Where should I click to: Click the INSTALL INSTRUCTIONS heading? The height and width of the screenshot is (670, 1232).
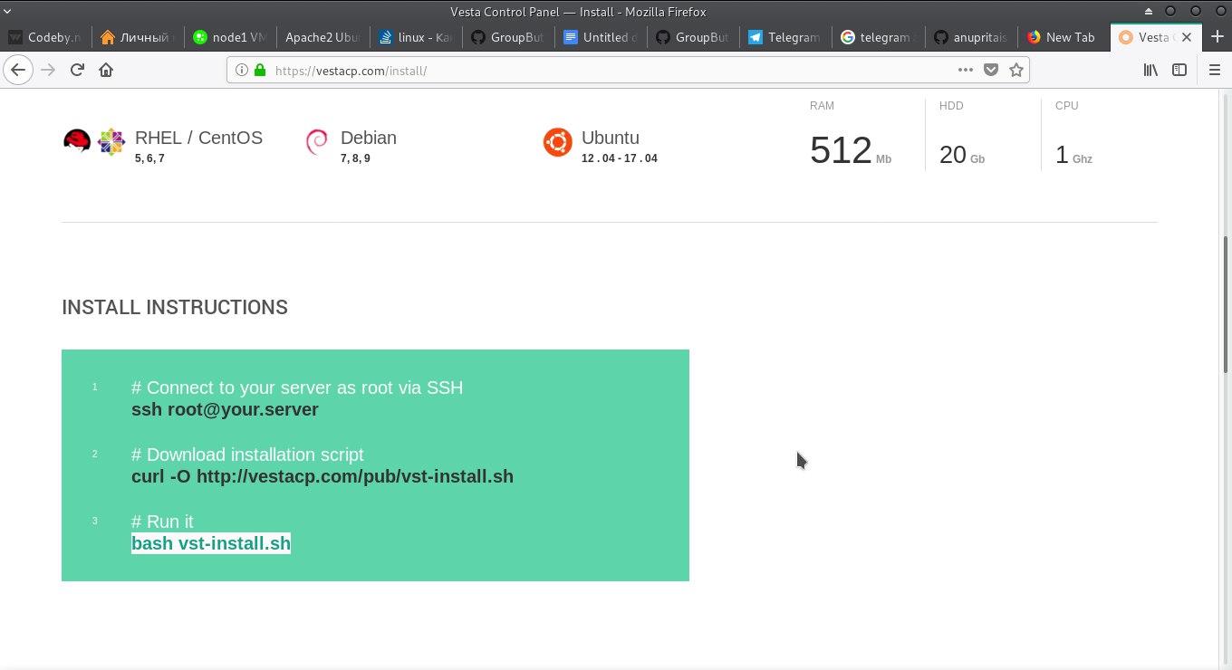point(175,308)
